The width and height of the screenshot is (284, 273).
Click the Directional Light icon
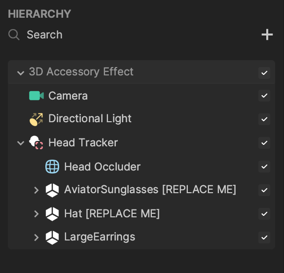(36, 119)
